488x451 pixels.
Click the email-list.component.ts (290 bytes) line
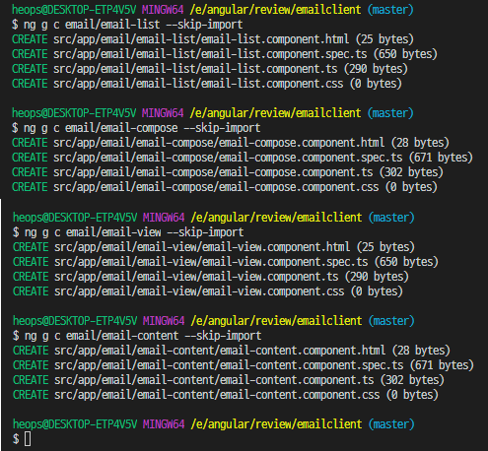click(x=210, y=69)
